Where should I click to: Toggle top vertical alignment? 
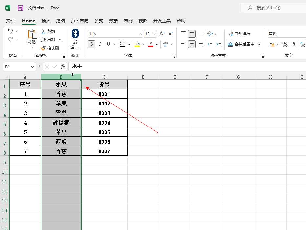tap(183, 34)
